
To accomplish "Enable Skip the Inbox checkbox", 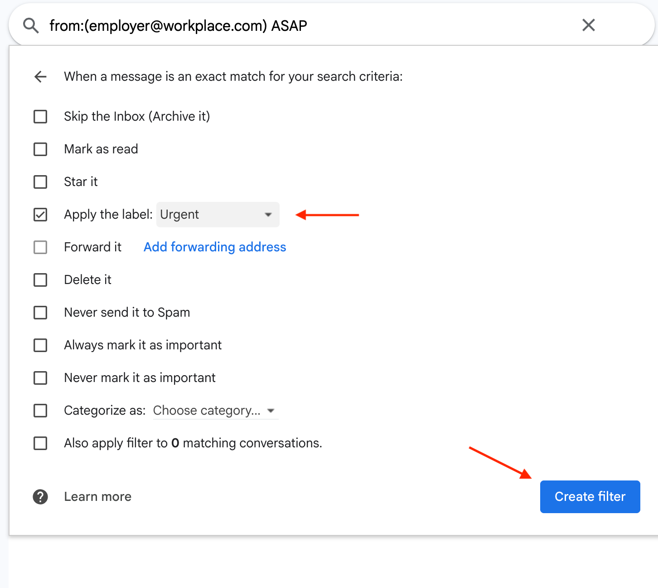I will pyautogui.click(x=40, y=117).
